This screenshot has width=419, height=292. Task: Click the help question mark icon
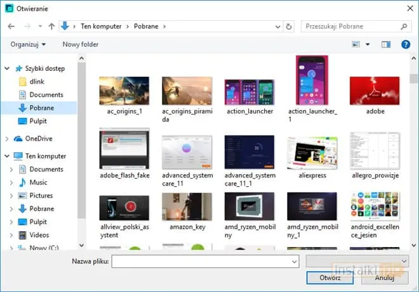point(405,44)
